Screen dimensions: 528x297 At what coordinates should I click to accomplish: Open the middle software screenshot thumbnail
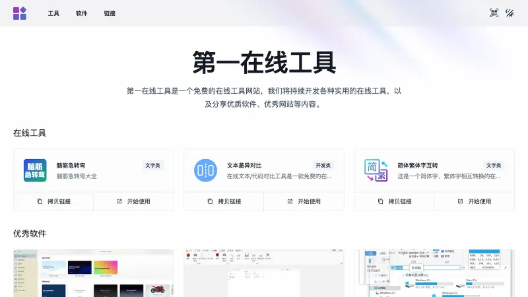click(264, 273)
